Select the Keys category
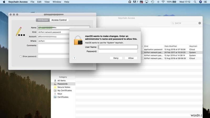This screenshot has height=118, width=210. pos(63,94)
